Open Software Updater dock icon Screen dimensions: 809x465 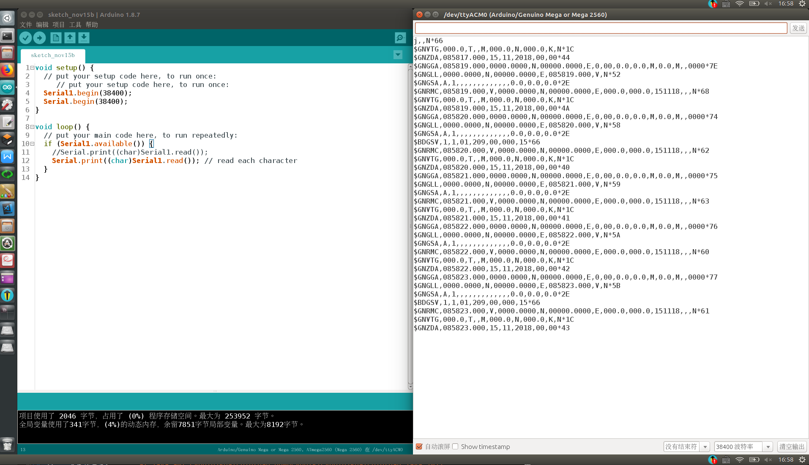8,243
